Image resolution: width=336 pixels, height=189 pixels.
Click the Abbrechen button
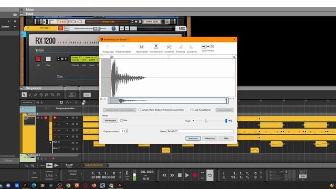click(x=209, y=139)
